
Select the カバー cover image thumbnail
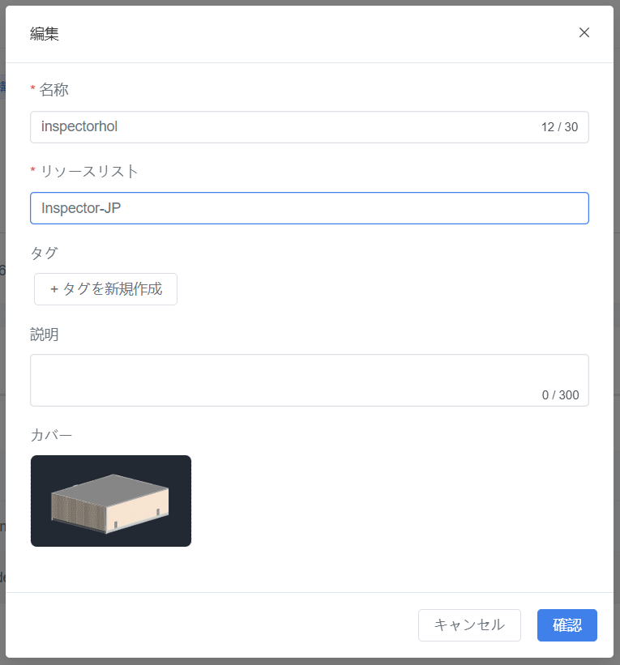click(x=111, y=501)
